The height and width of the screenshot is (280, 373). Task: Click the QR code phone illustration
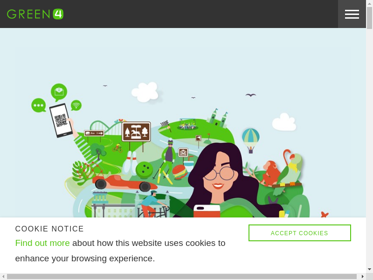click(x=61, y=120)
